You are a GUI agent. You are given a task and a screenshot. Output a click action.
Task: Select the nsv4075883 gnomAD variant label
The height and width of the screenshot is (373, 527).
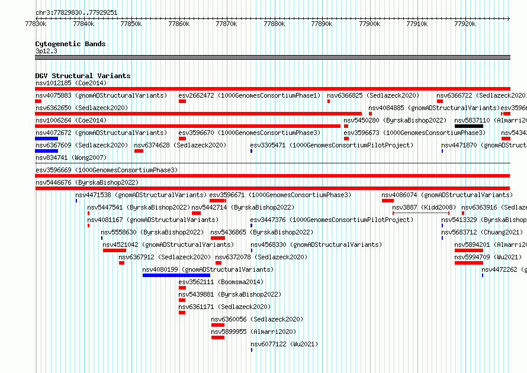click(101, 95)
